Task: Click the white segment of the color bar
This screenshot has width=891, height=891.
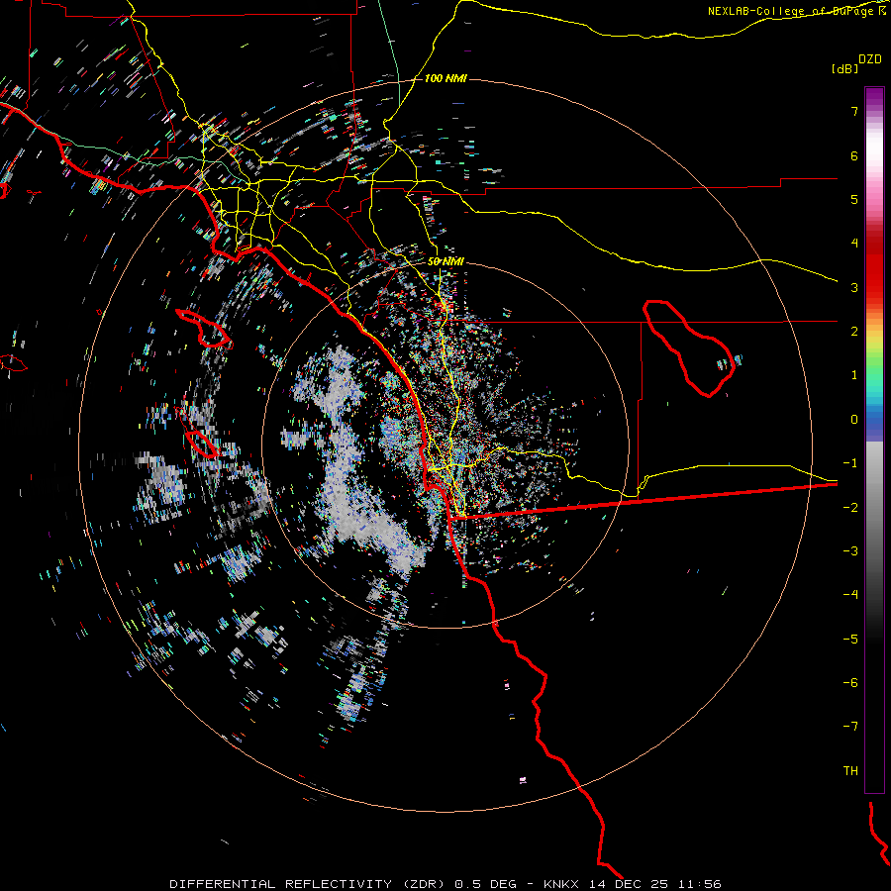Action: click(874, 148)
